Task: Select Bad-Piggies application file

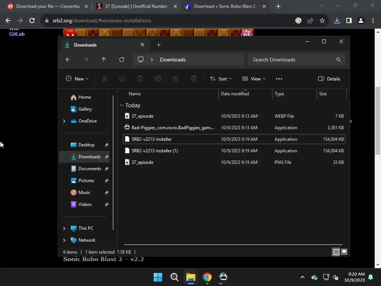Action: tap(234, 128)
